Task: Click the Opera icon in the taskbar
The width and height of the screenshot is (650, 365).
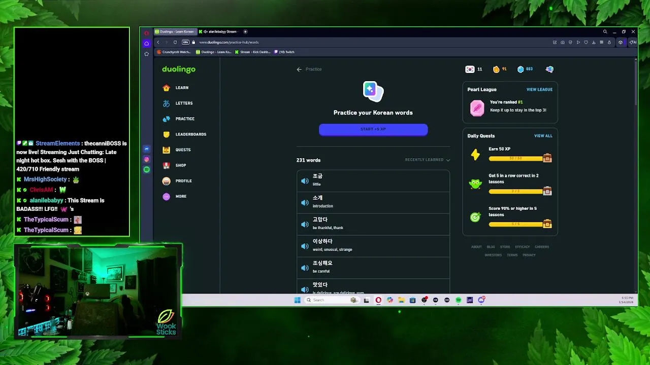Action: point(378,300)
